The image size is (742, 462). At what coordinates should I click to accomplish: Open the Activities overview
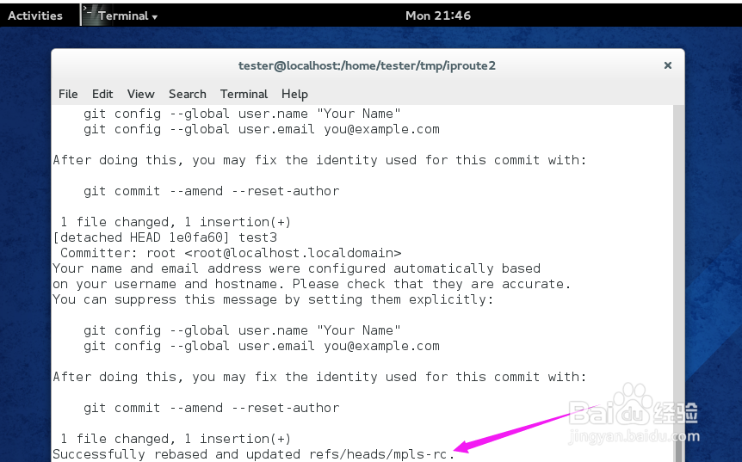point(35,15)
